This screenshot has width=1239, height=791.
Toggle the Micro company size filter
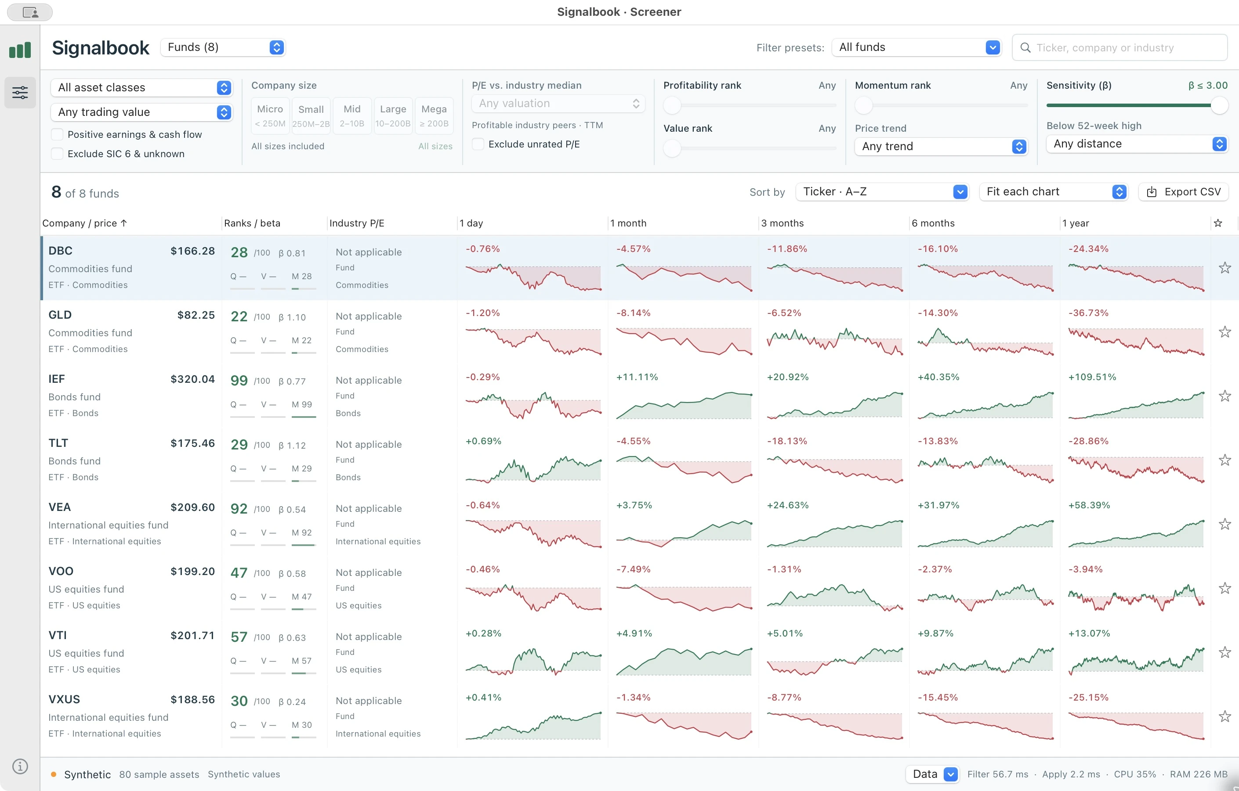pyautogui.click(x=270, y=115)
